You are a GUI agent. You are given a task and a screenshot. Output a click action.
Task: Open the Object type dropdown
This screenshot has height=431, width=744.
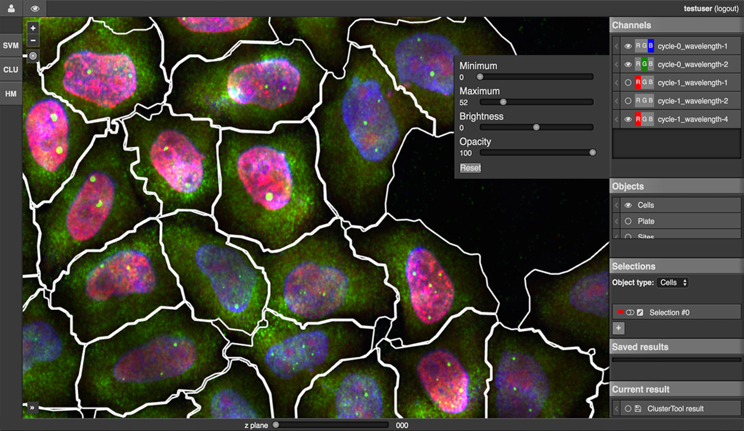pyautogui.click(x=673, y=283)
